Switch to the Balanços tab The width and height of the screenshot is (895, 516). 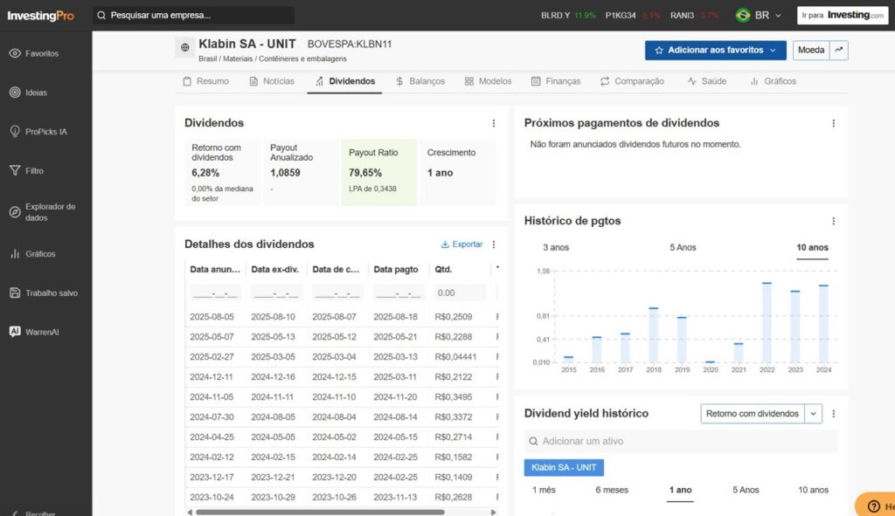click(420, 81)
